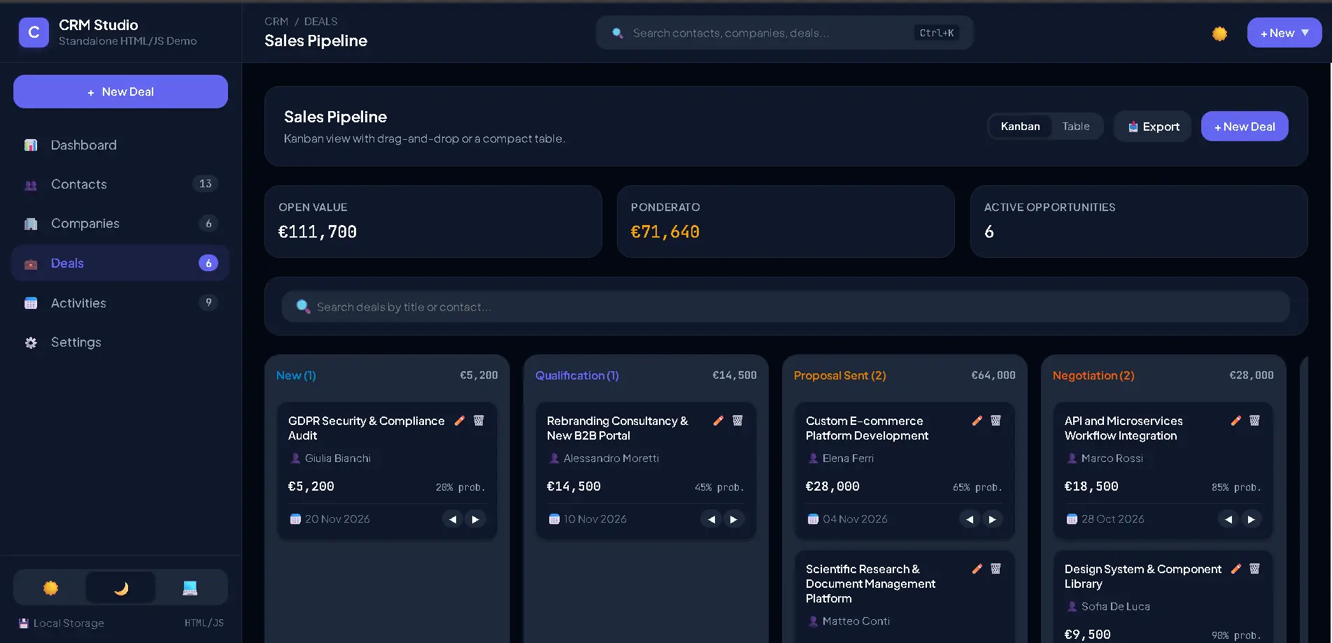Switch to light theme in sidebar footer
This screenshot has height=643, width=1332.
[x=50, y=588]
